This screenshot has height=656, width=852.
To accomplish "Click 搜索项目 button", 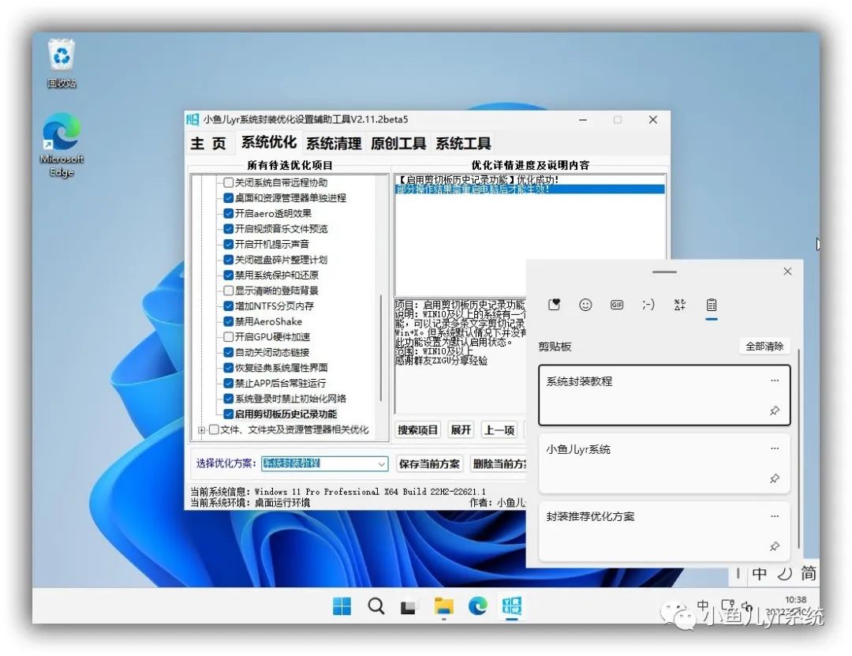I will click(x=417, y=430).
